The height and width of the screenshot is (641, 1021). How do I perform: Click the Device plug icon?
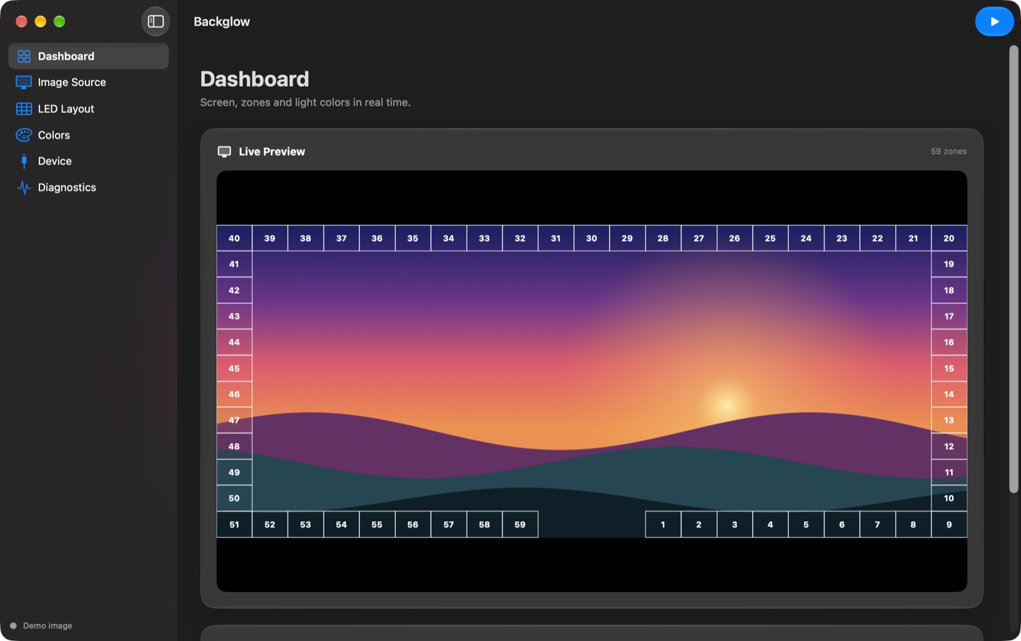(24, 161)
